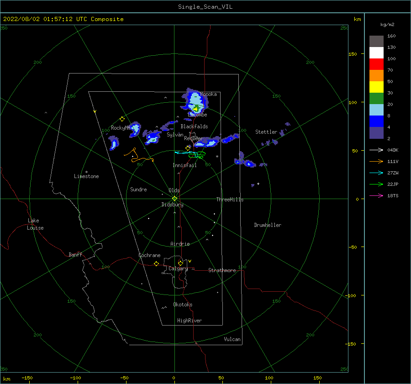Click the Airdrie town label
411x384 pixels.
pyautogui.click(x=180, y=244)
